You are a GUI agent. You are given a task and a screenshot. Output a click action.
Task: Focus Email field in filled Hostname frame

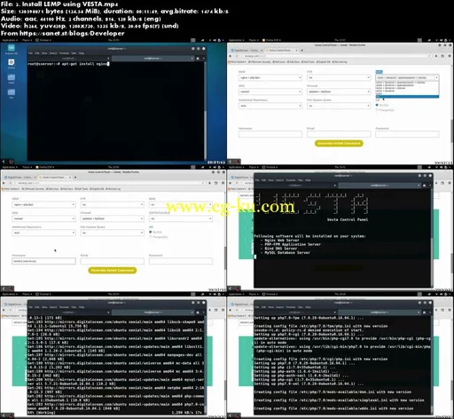coord(112,261)
